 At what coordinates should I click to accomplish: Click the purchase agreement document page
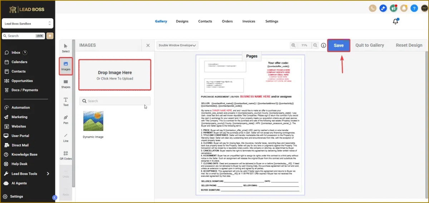click(250, 125)
